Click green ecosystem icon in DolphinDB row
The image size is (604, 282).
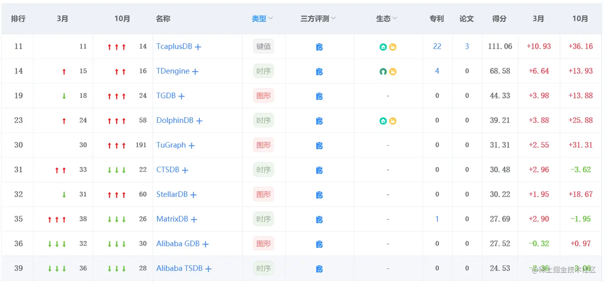tap(383, 121)
